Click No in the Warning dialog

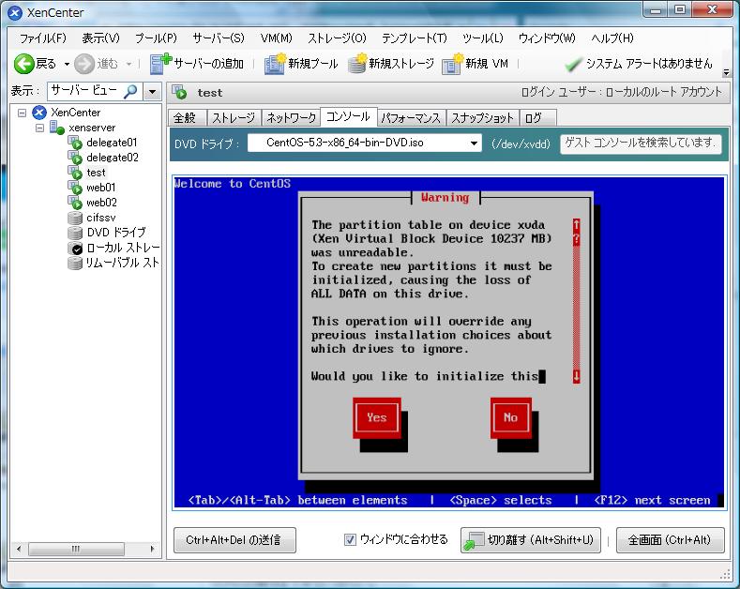[510, 417]
